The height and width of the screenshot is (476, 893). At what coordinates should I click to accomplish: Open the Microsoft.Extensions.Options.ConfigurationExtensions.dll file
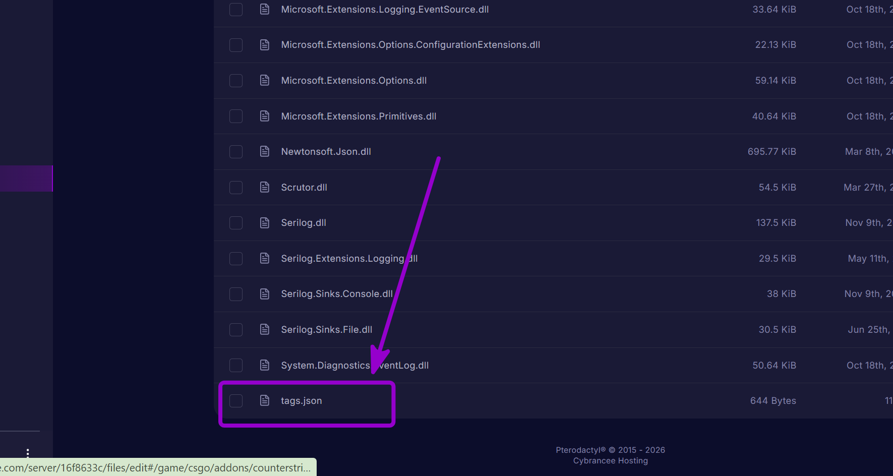click(410, 44)
